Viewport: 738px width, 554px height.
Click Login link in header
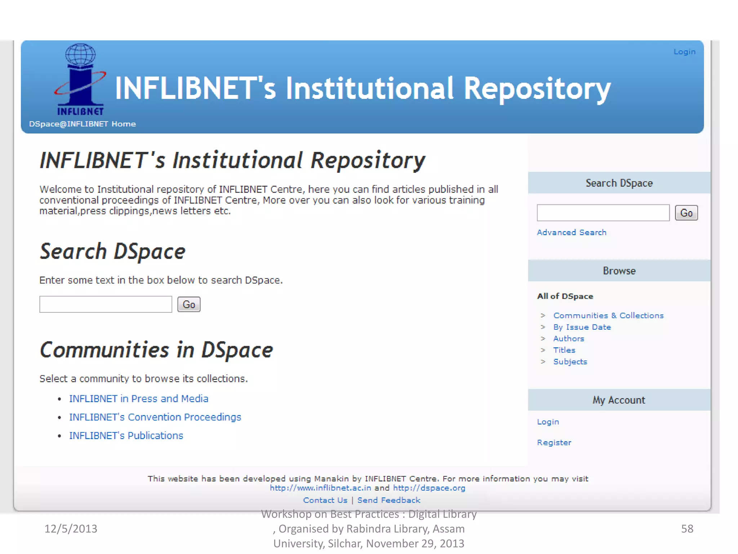click(x=684, y=52)
